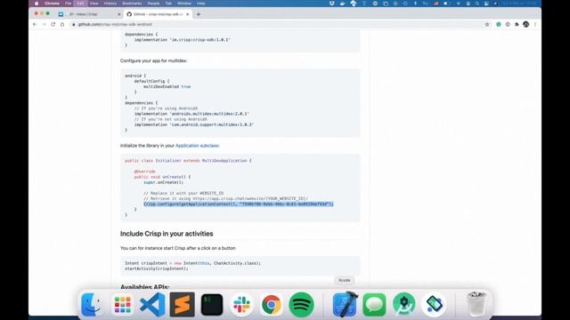Image resolution: width=570 pixels, height=320 pixels.
Task: Click the 'multiDexEnabled true' code line
Action: pyautogui.click(x=167, y=87)
